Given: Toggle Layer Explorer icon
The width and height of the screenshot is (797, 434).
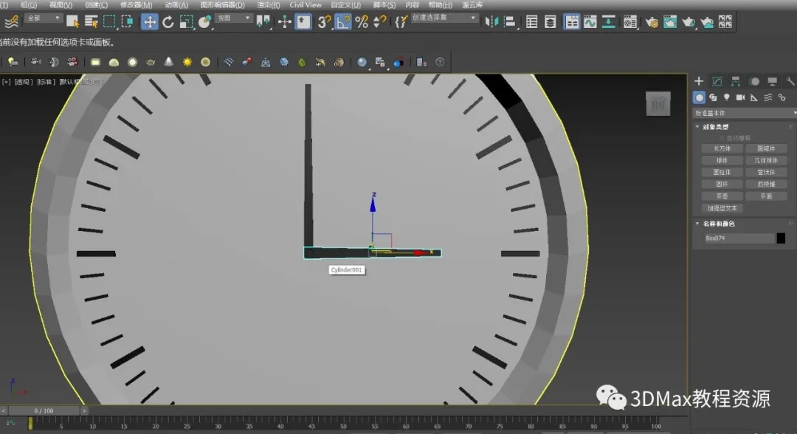Looking at the screenshot, I should pos(550,22).
